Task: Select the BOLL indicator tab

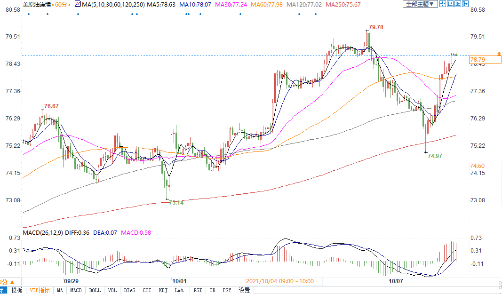Action: tap(95, 290)
